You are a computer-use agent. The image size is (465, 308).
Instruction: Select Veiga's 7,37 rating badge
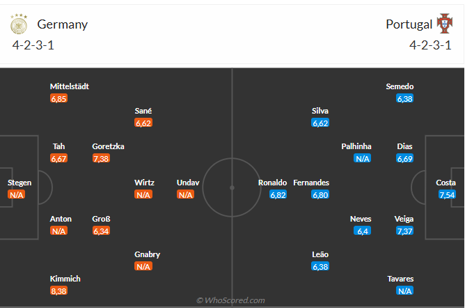pos(404,231)
